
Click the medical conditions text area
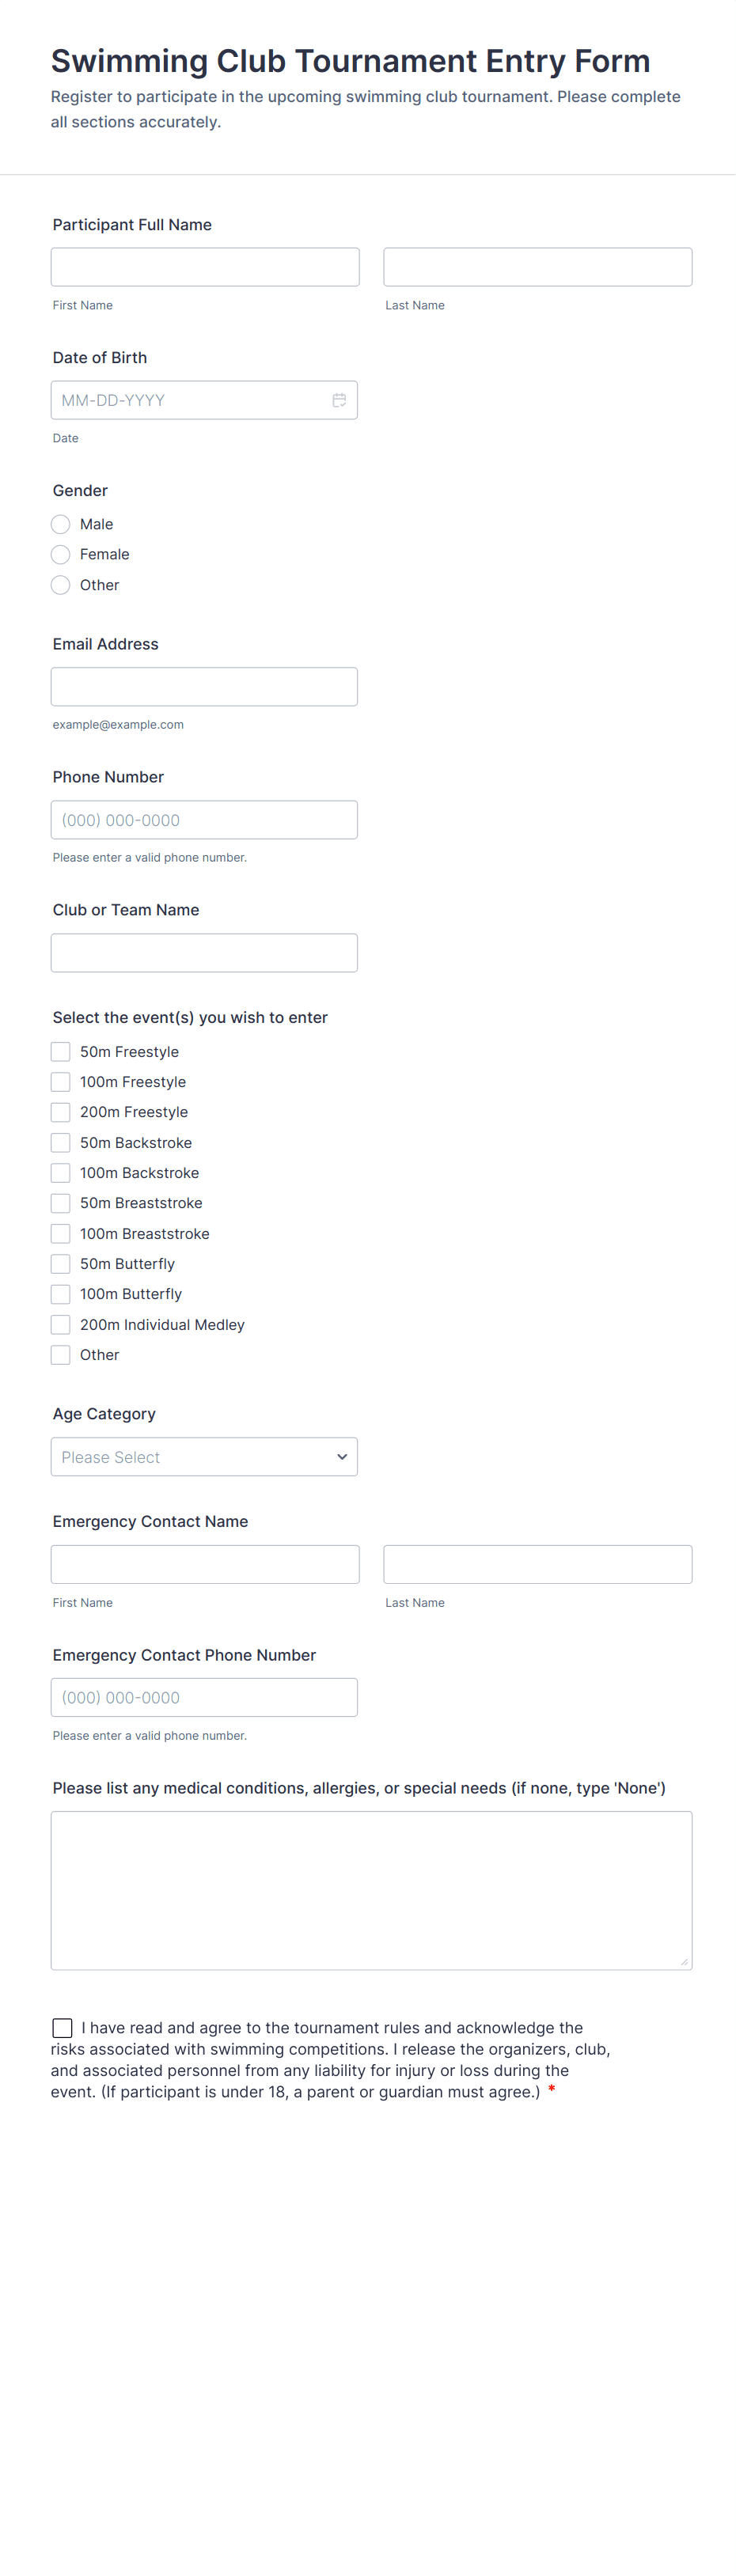click(371, 1890)
